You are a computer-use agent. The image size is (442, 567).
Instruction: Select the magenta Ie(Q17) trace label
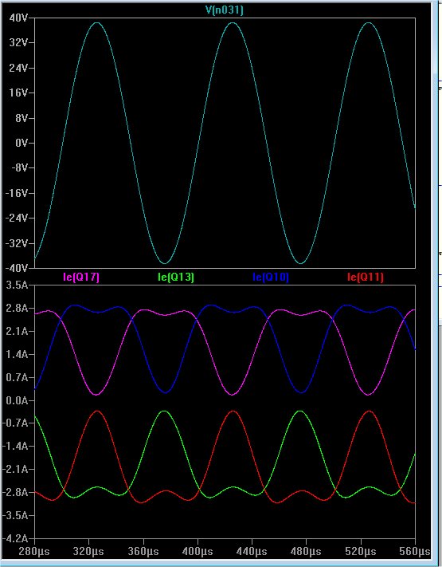pyautogui.click(x=81, y=278)
